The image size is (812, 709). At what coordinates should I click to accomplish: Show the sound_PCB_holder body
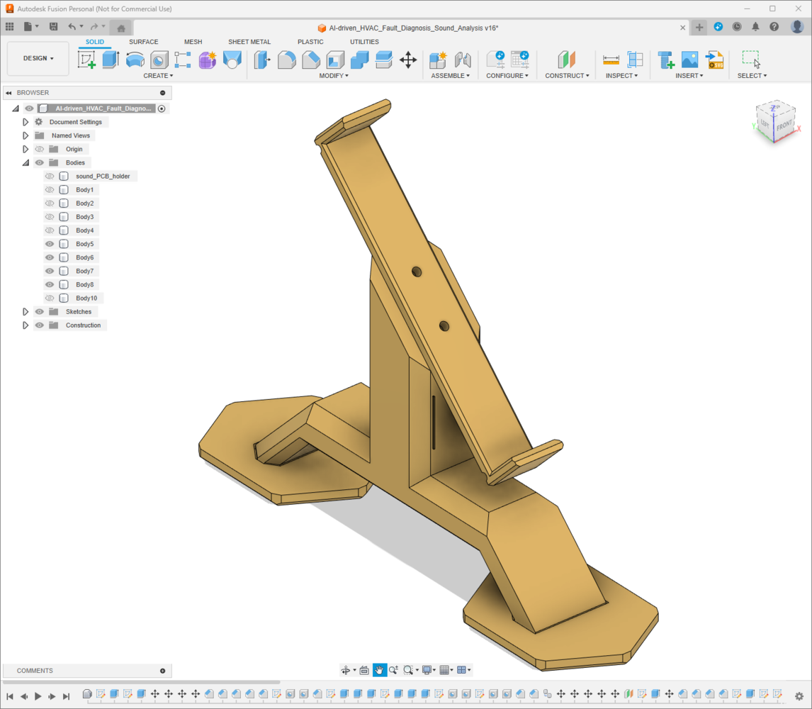coord(50,177)
